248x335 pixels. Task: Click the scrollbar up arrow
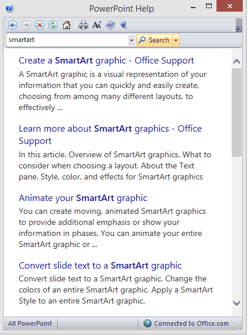point(236,62)
